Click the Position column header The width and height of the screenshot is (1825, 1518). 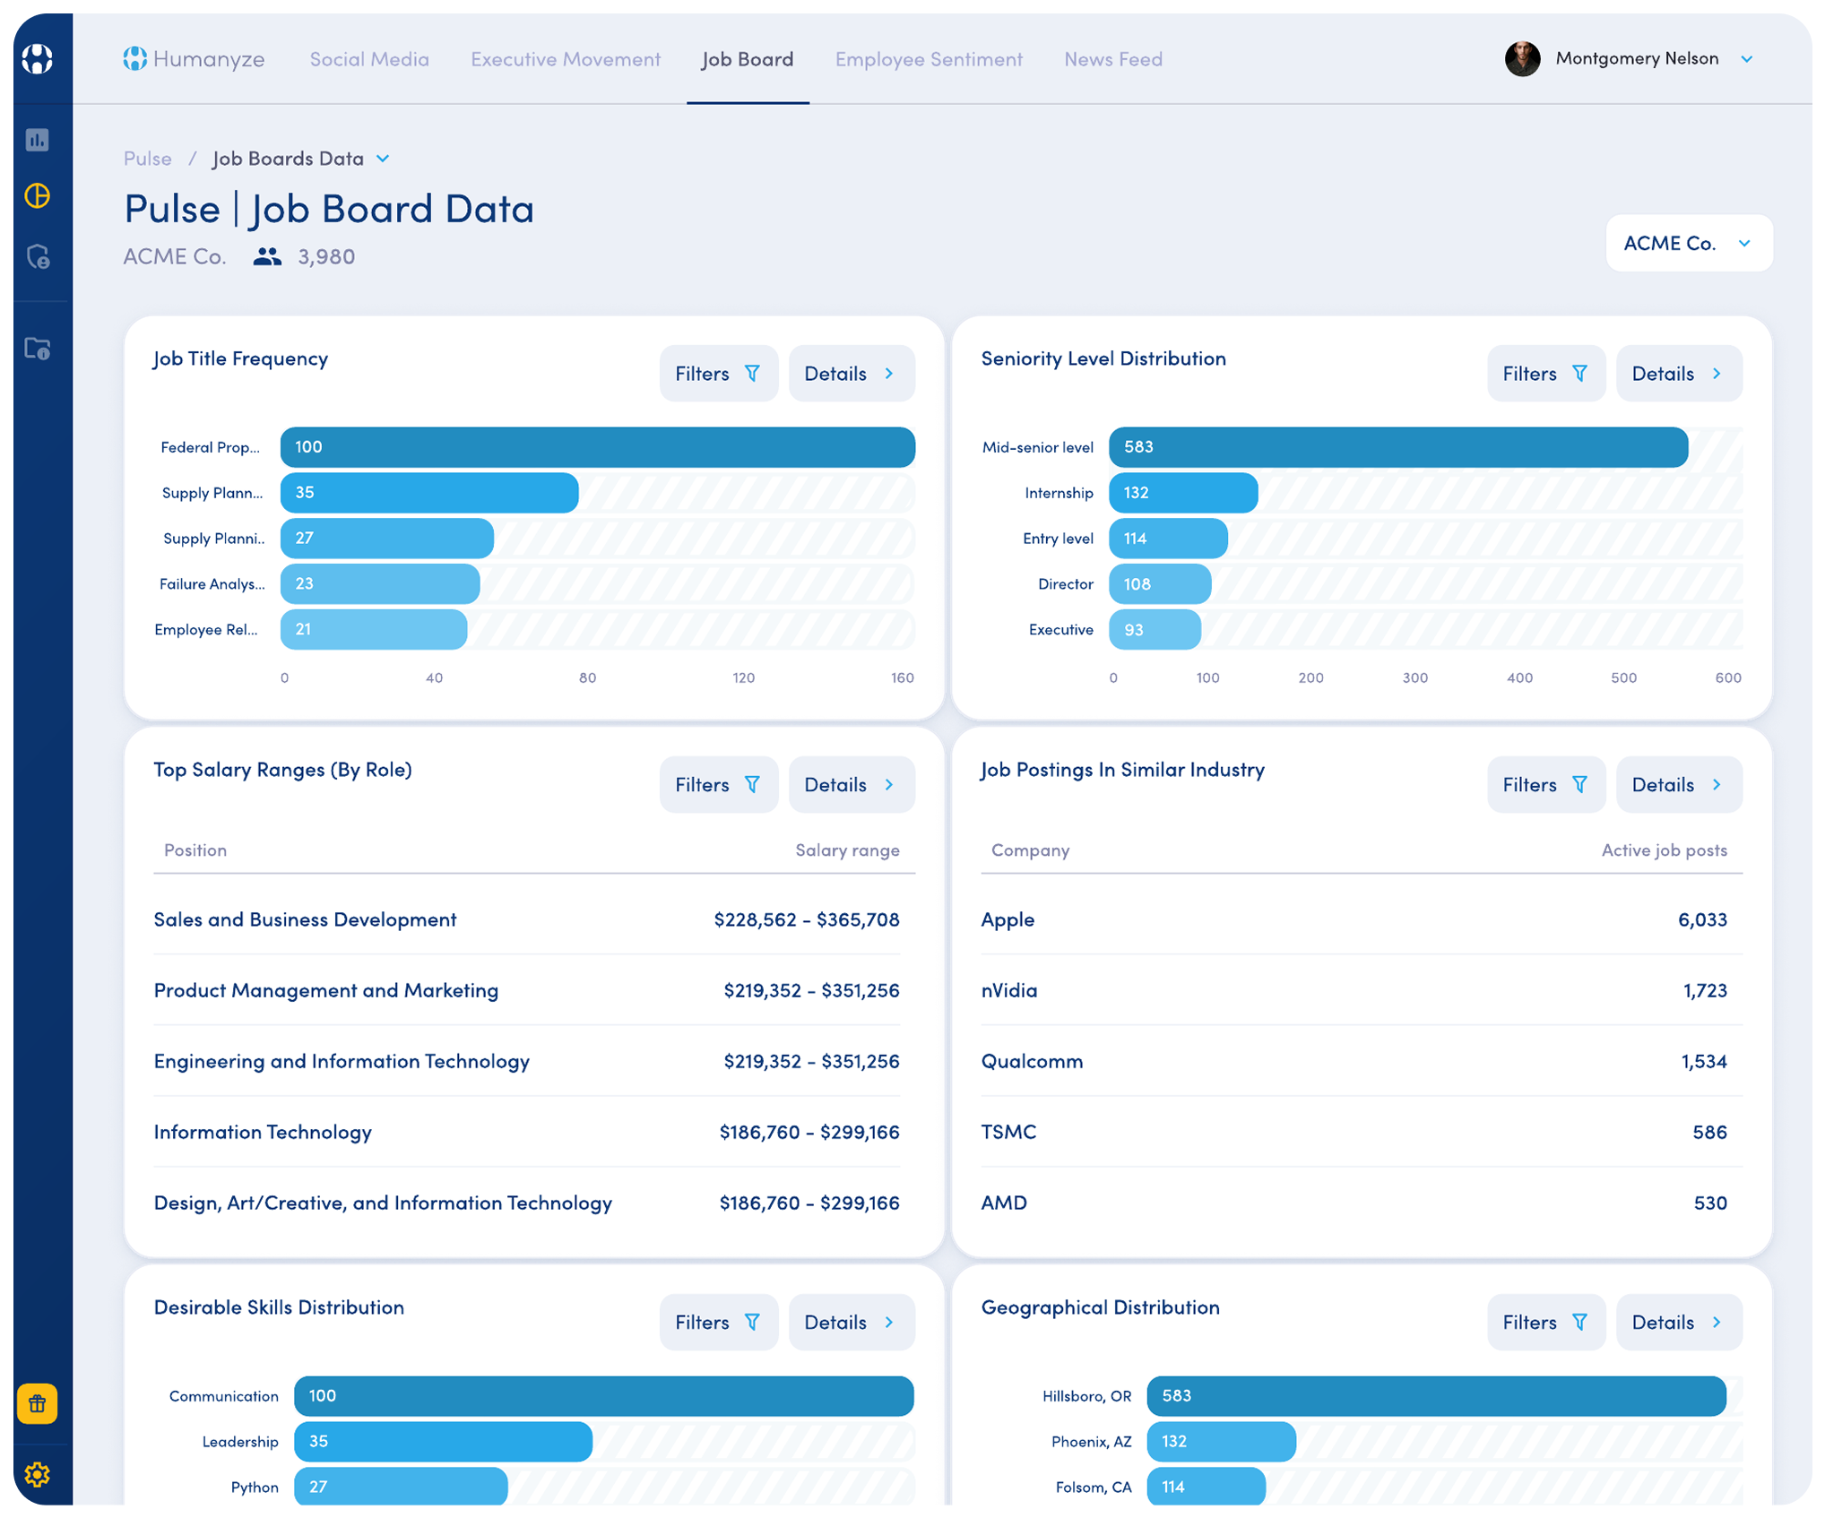[x=195, y=850]
